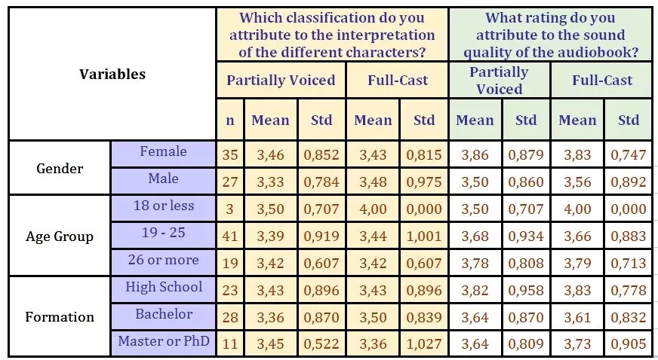This screenshot has height=360, width=658.
Task: Select the 18 or less row label
Action: (163, 206)
